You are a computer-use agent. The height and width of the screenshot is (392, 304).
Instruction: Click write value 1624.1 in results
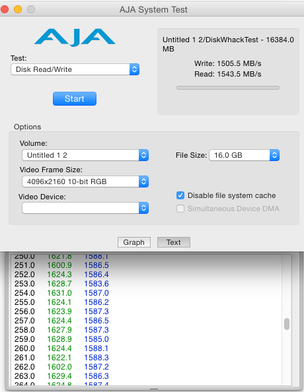coord(59,302)
